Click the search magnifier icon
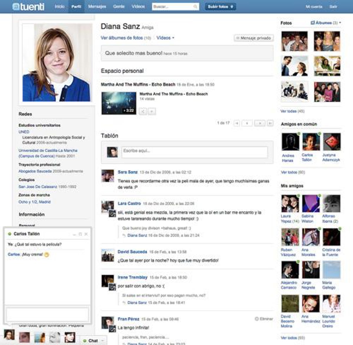The height and width of the screenshot is (345, 353). 195,6
